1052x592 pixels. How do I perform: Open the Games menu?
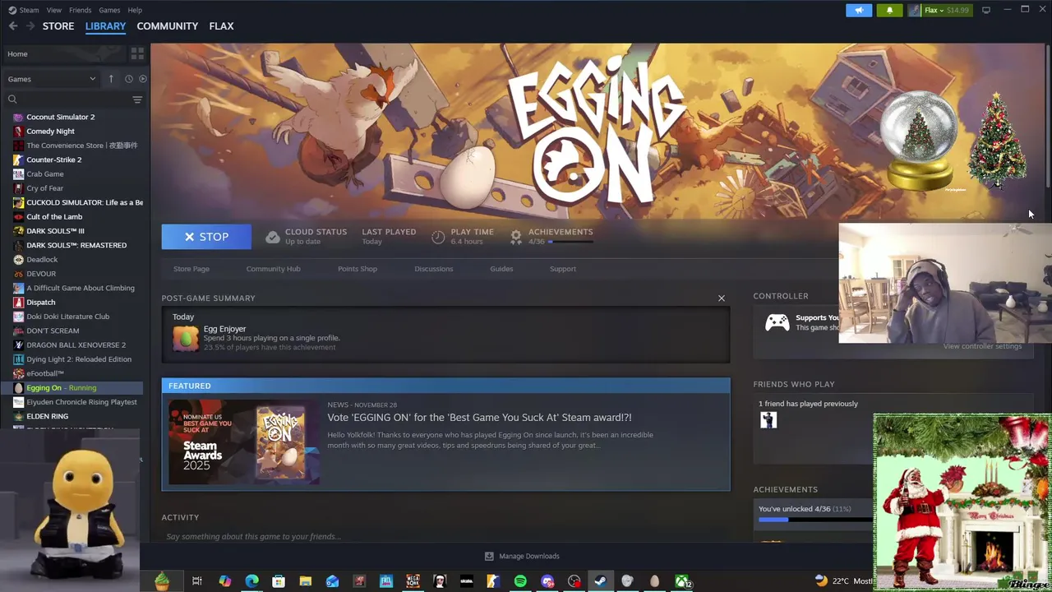point(109,10)
